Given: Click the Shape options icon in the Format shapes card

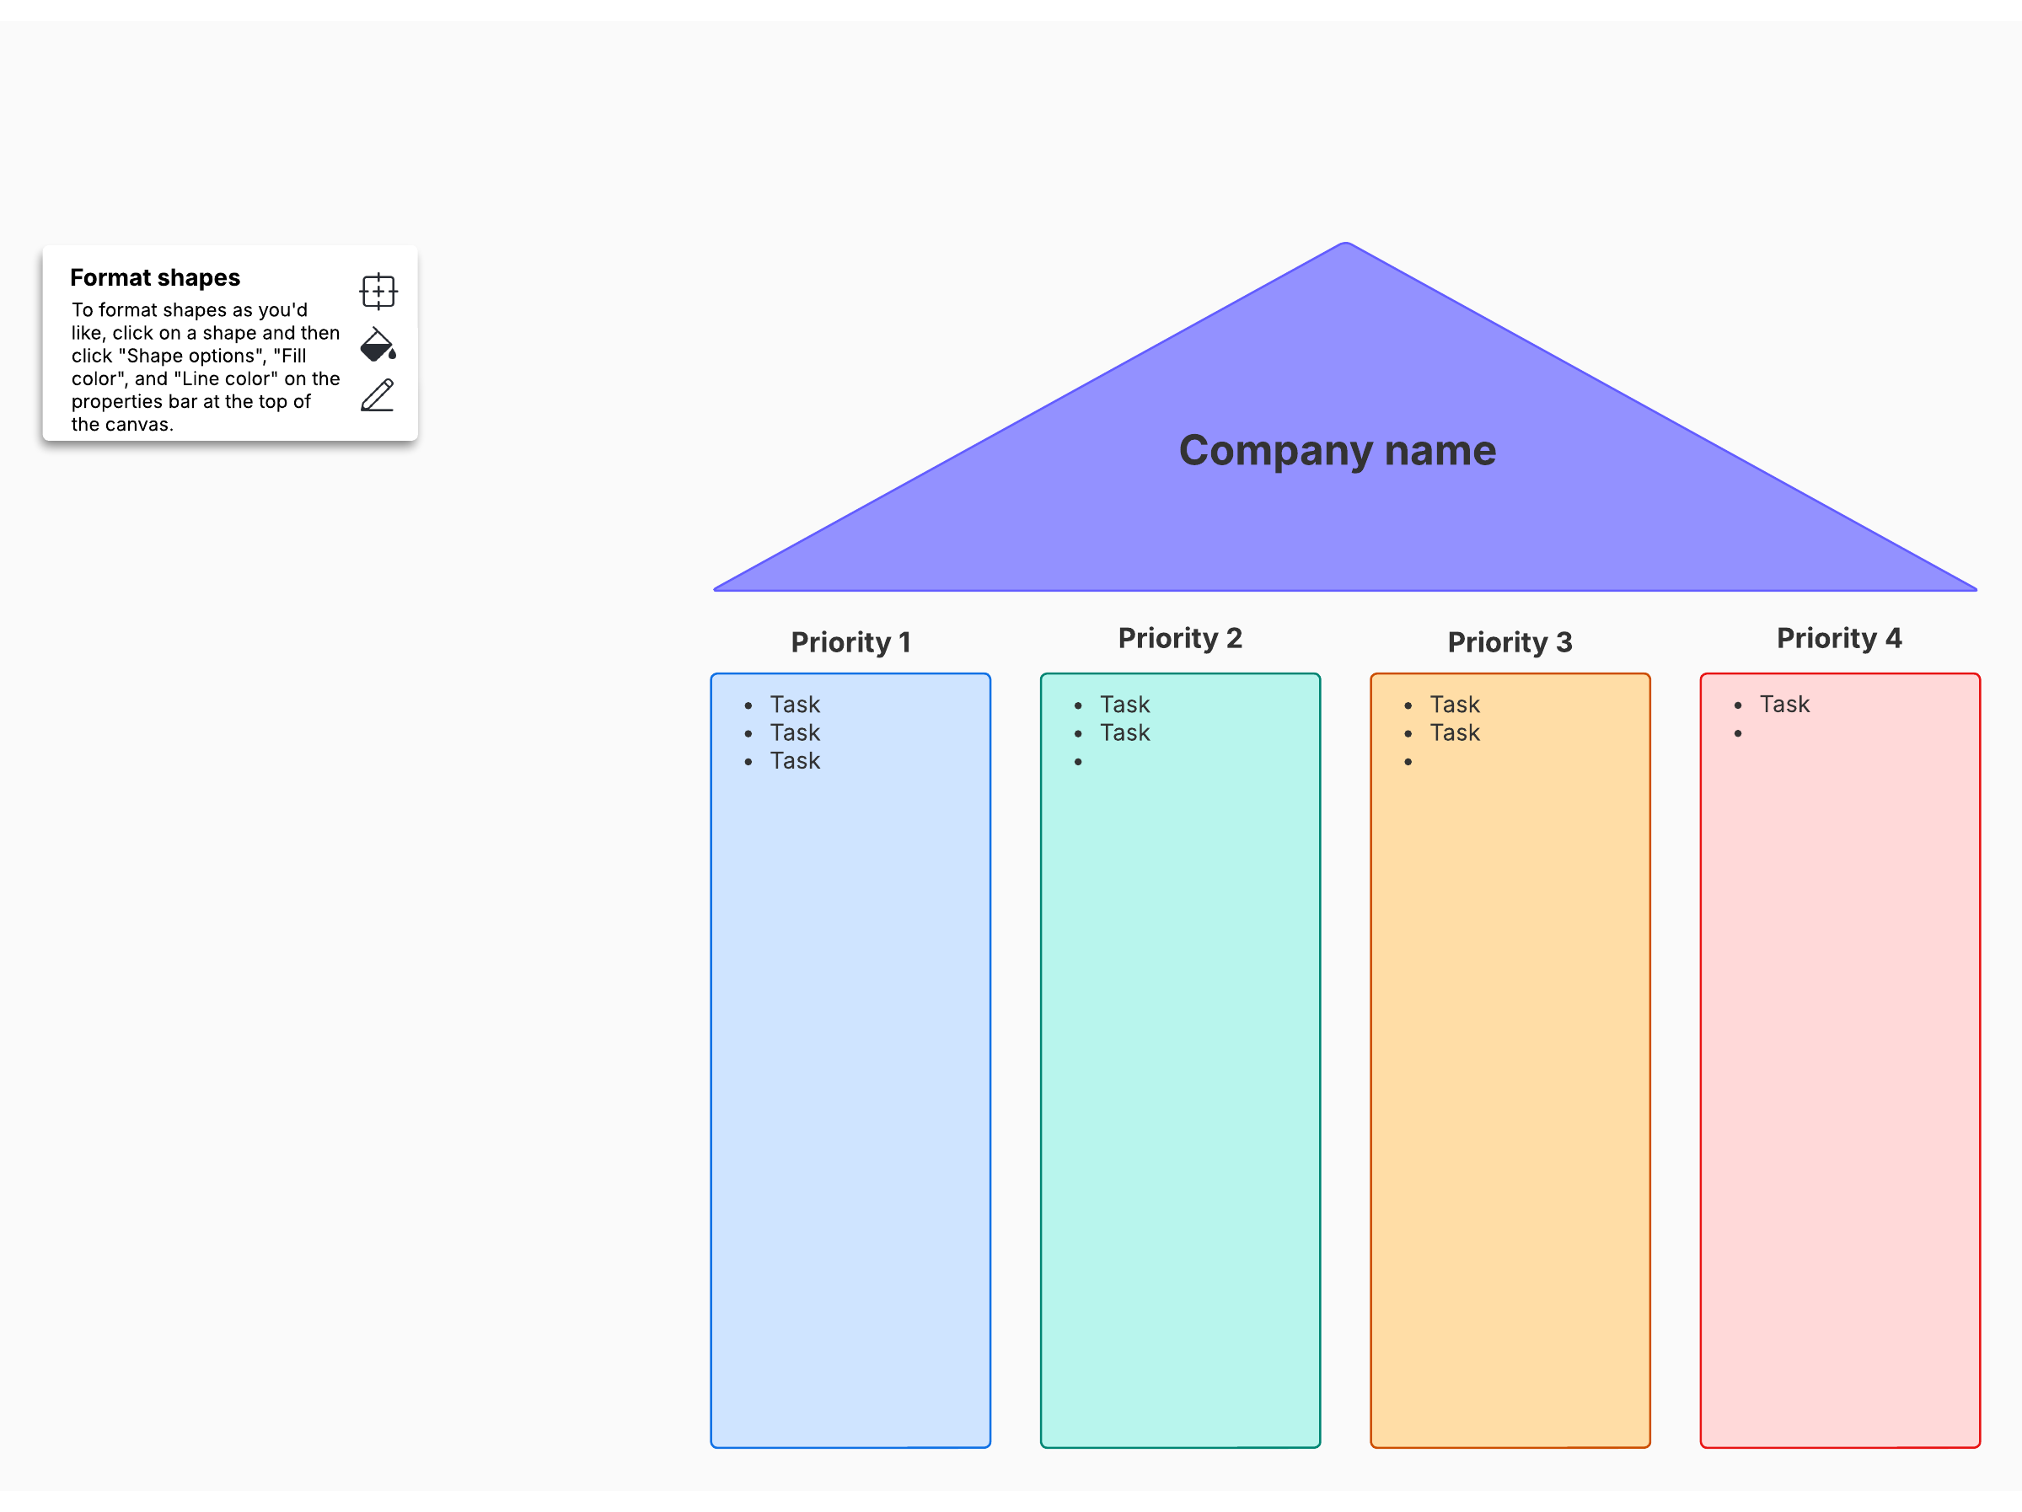Looking at the screenshot, I should pyautogui.click(x=378, y=292).
